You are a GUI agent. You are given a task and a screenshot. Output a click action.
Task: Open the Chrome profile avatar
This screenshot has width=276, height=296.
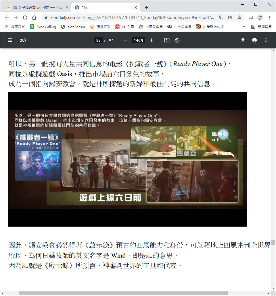coord(260,17)
